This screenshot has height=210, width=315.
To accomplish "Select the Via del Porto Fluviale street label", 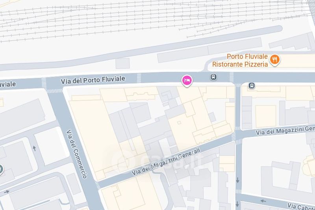I will click(x=93, y=80).
